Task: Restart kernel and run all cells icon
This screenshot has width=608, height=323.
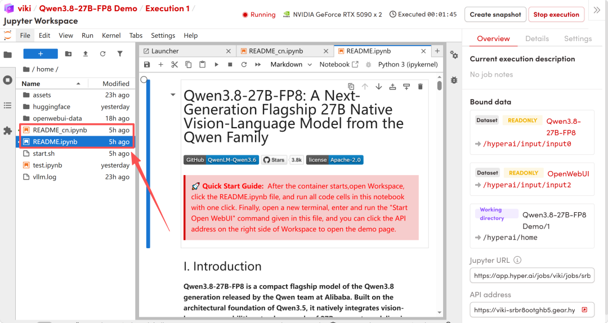Action: 258,64
